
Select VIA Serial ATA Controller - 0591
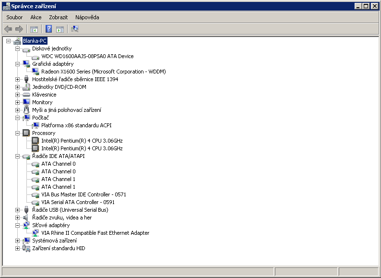point(78,202)
